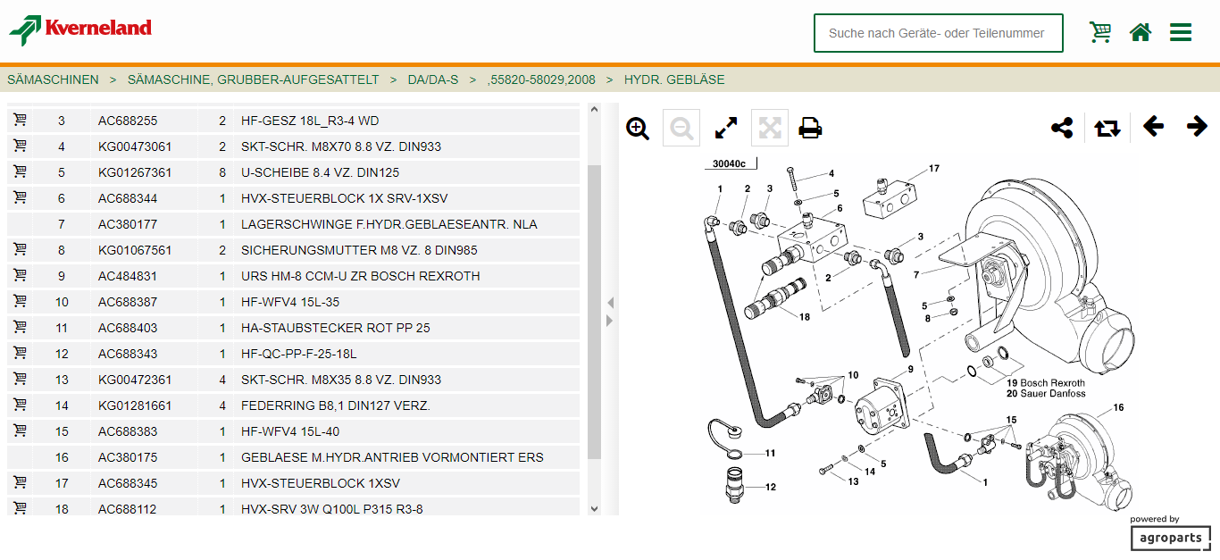Image resolution: width=1220 pixels, height=560 pixels.
Task: Click the rotate/swap view icon
Action: [x=1107, y=128]
